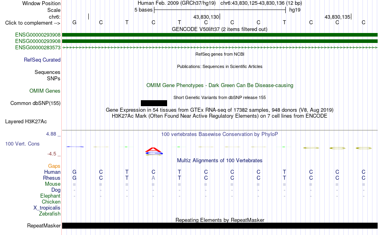Select the OMIM Genes track label
The image size is (378, 235).
pyautogui.click(x=45, y=91)
